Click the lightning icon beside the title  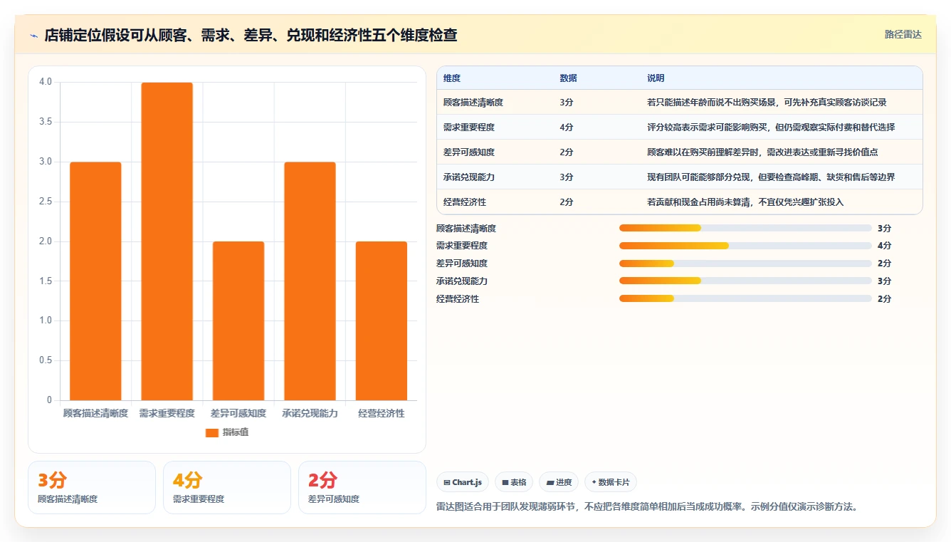[33, 35]
